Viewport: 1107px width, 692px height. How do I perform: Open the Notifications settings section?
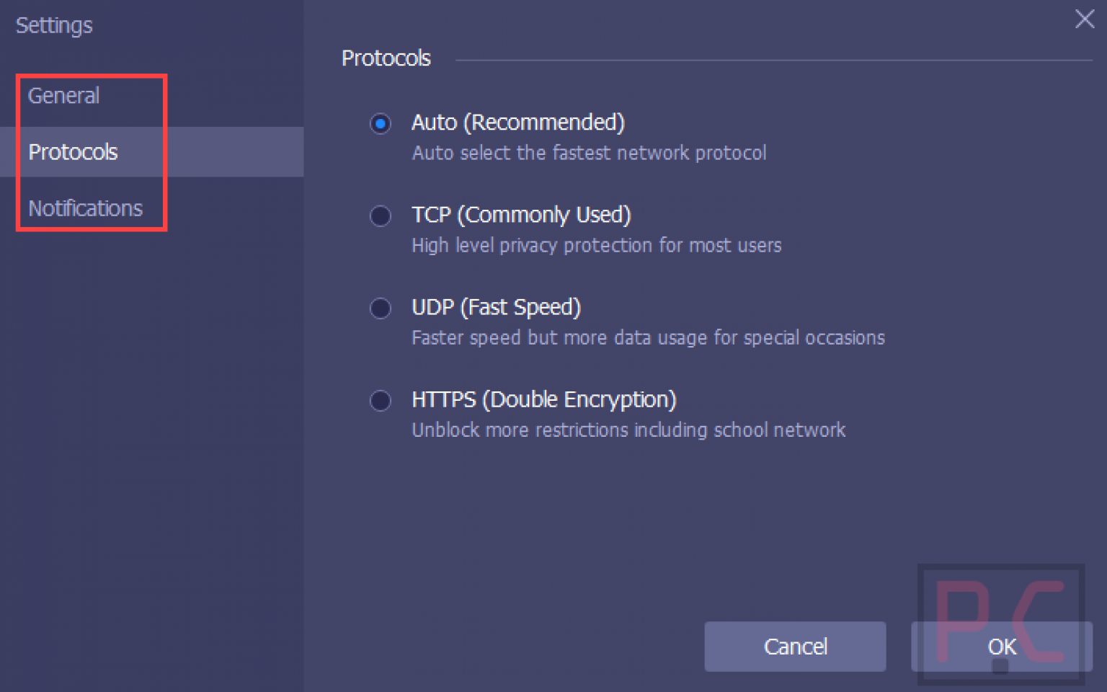[85, 208]
